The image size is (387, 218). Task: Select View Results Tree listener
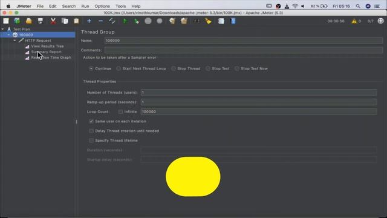47,46
